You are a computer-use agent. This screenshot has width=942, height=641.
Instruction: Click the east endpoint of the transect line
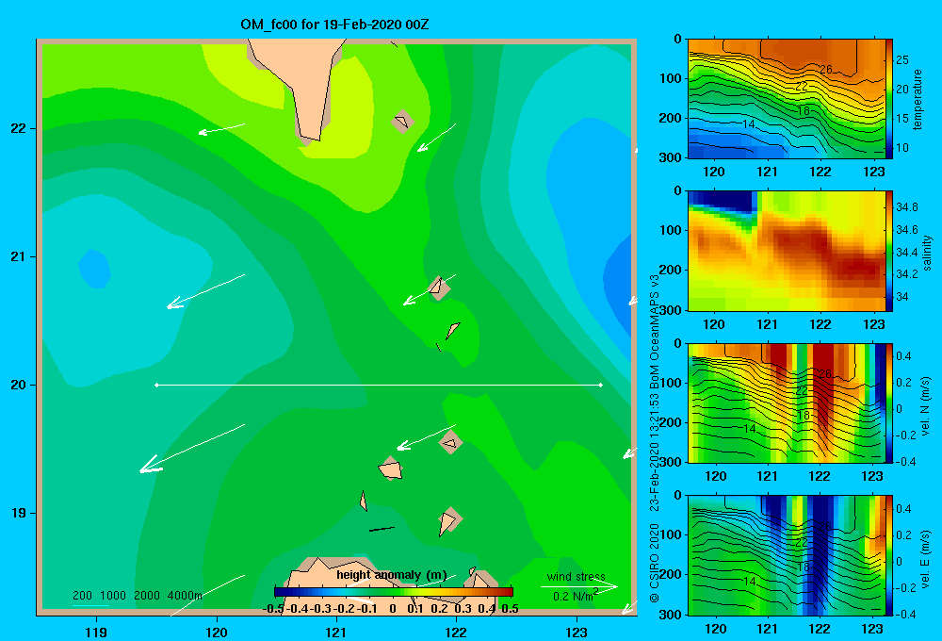tap(601, 385)
